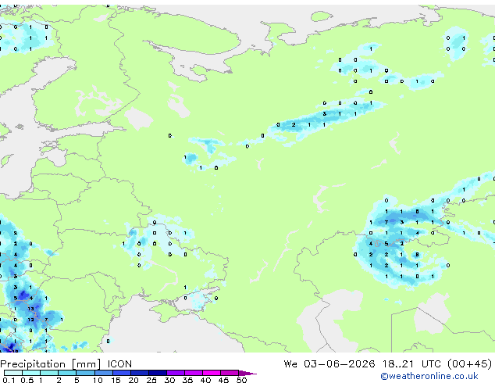Image resolution: width=495 pixels, height=383 pixels.
Task: Click the 10–15 mm legend color swatch
Action: [104, 373]
